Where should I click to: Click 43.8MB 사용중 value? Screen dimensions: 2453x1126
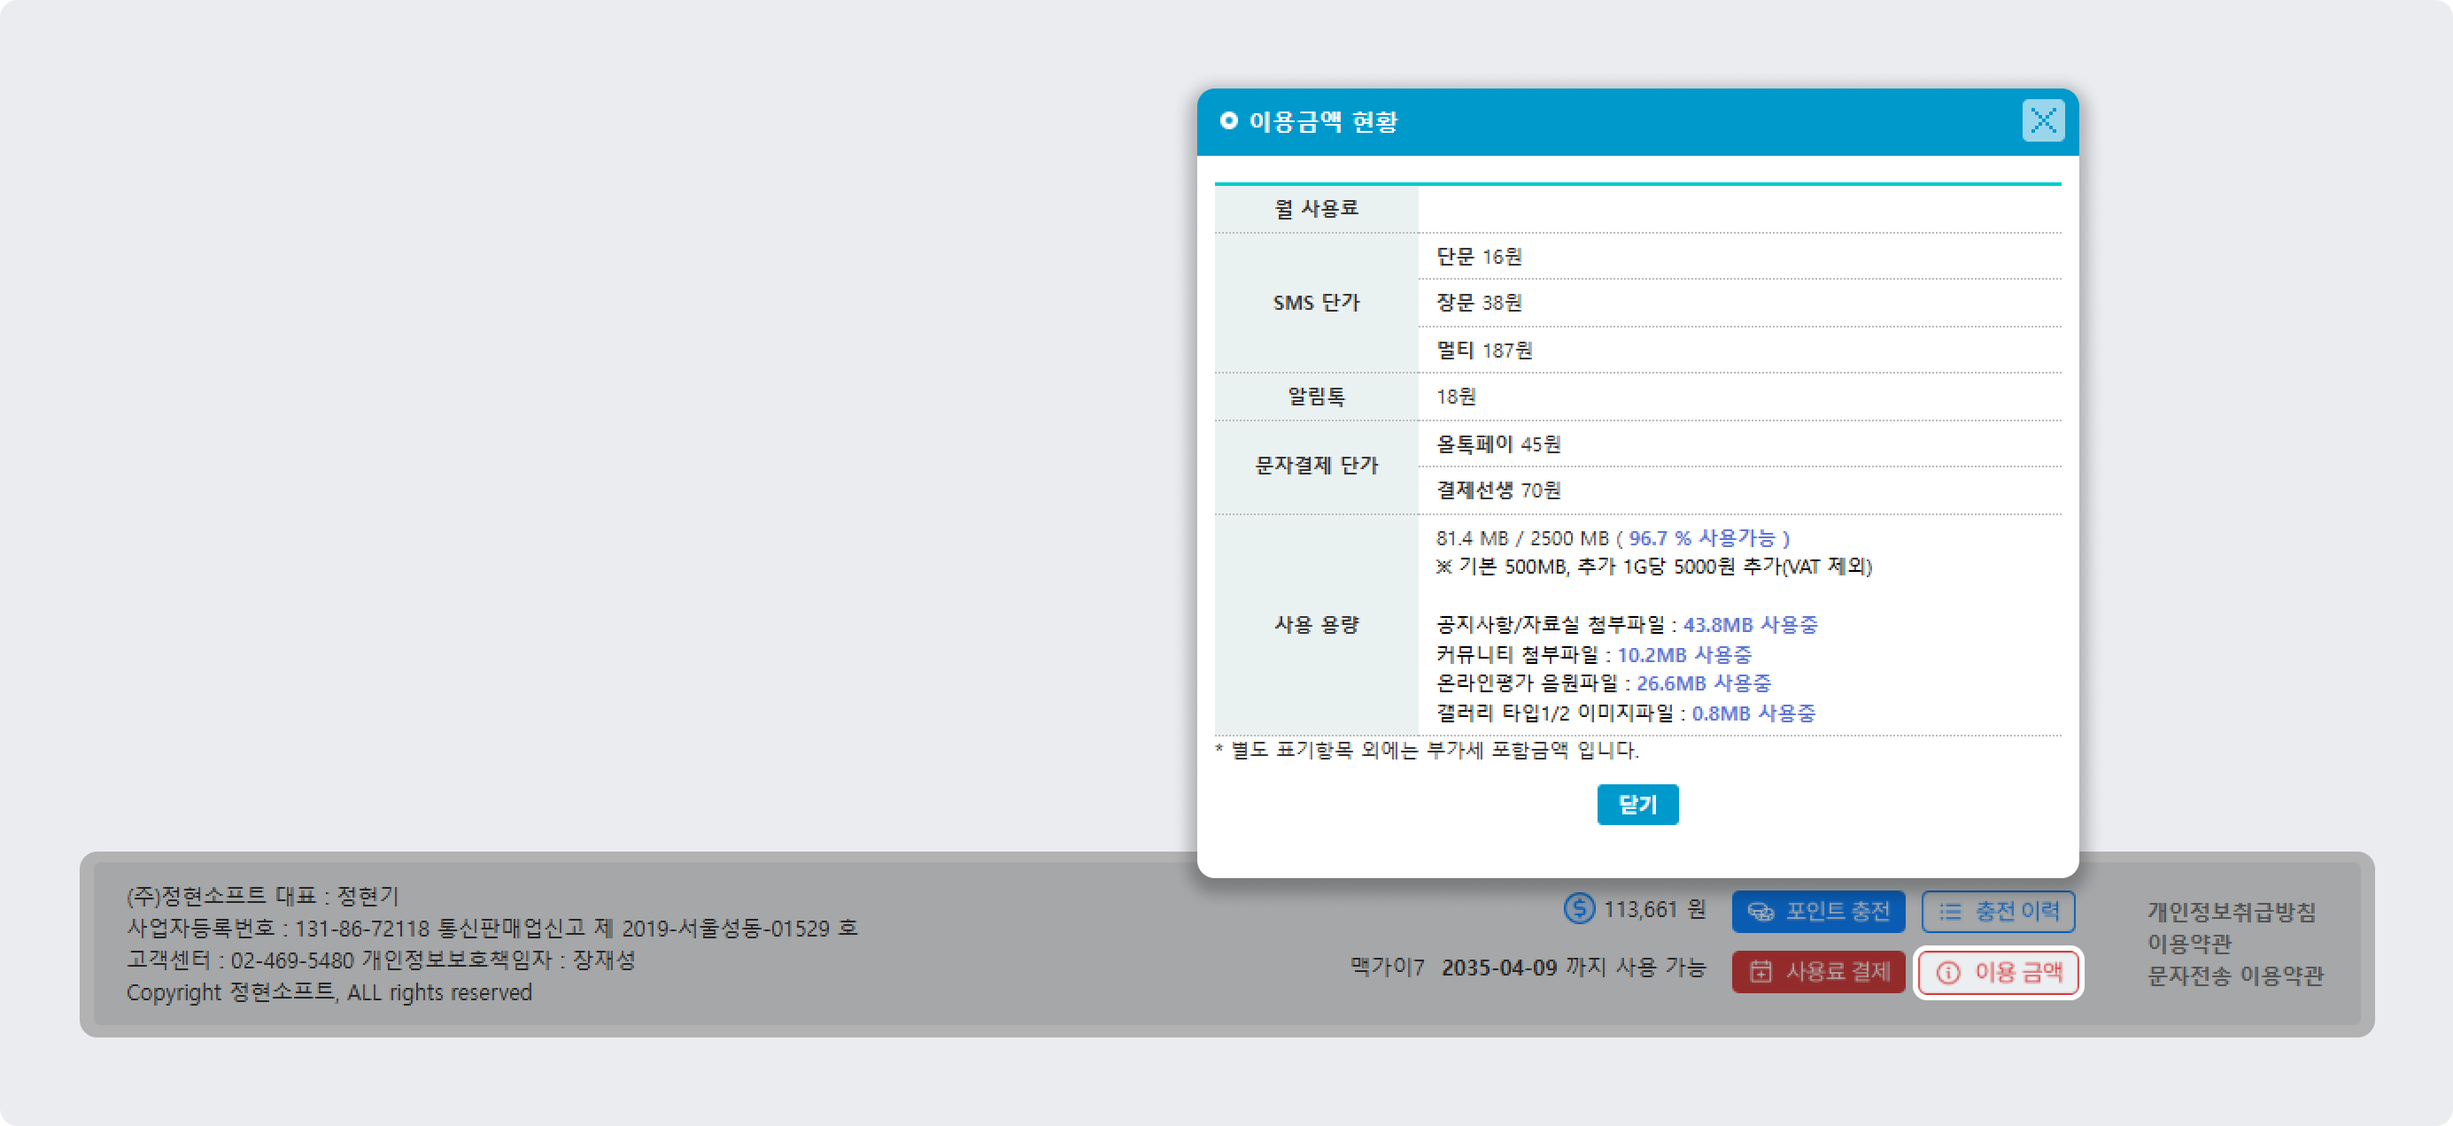pos(1749,624)
